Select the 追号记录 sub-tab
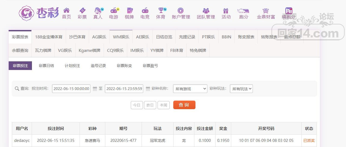Image resolution: width=346 pixels, height=147 pixels. [x=98, y=66]
